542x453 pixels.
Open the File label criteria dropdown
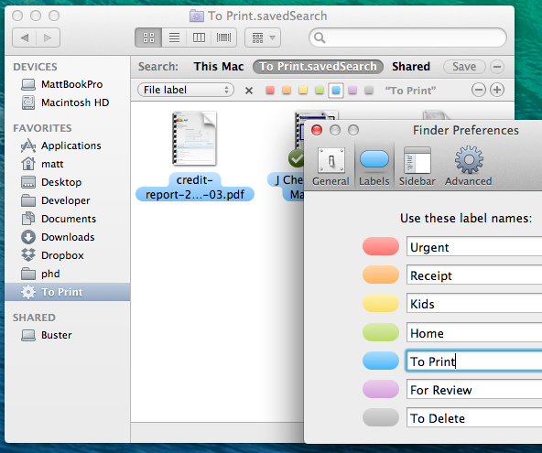click(186, 90)
